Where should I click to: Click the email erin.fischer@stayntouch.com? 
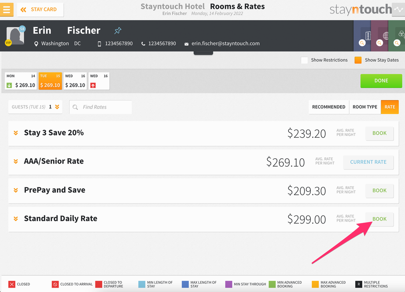[225, 44]
